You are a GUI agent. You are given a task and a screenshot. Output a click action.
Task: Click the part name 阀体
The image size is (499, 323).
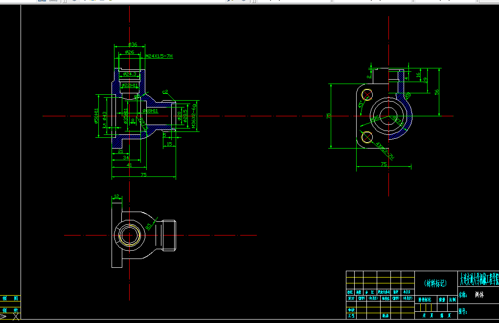click(479, 295)
